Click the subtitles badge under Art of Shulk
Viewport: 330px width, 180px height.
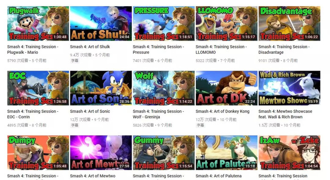(74, 61)
